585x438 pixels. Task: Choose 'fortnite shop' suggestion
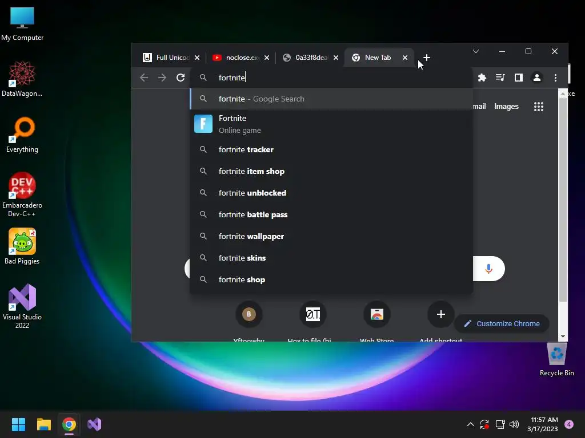[331, 279]
